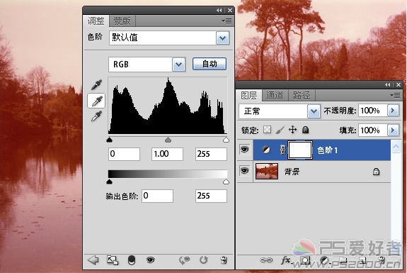Switch to the 图层 tab
This screenshot has height=273, width=407.
click(x=249, y=96)
